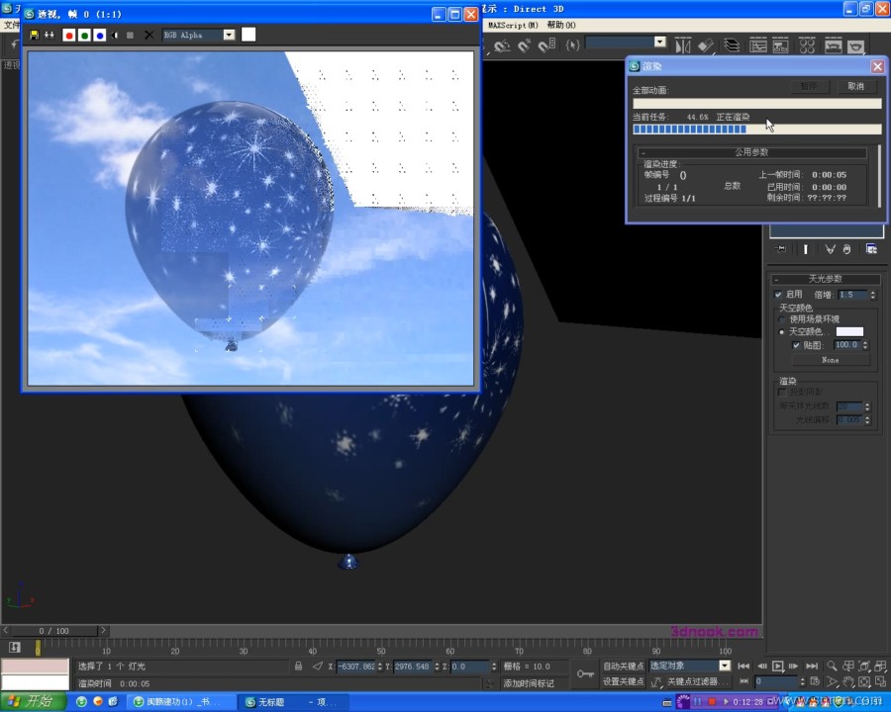Expand the 选定对象 key filter dropdown

(725, 666)
